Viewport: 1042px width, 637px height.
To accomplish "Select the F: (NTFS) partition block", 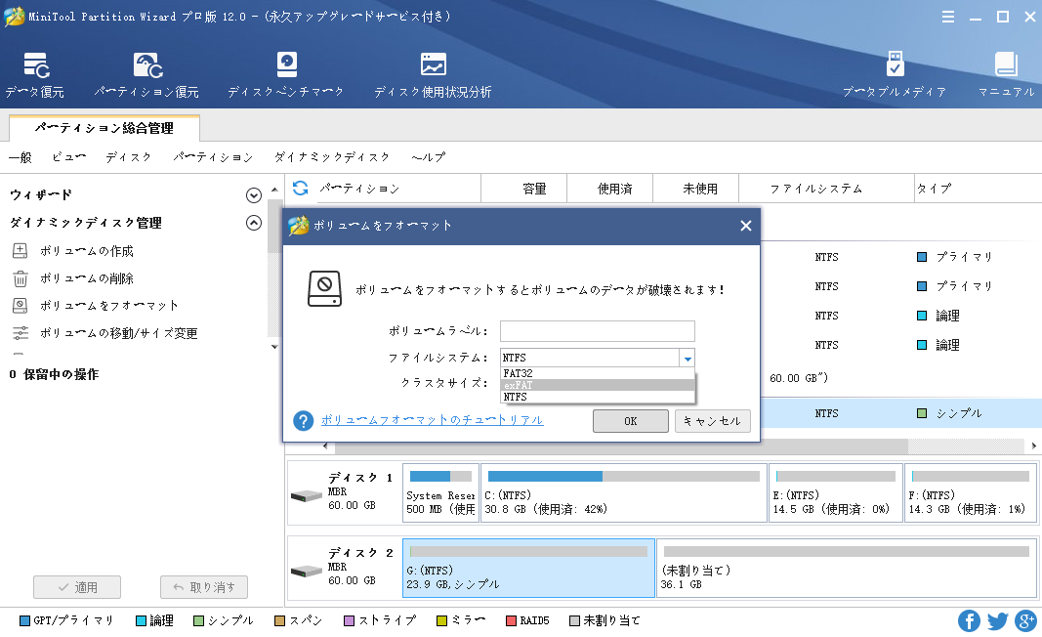I will coord(971,492).
